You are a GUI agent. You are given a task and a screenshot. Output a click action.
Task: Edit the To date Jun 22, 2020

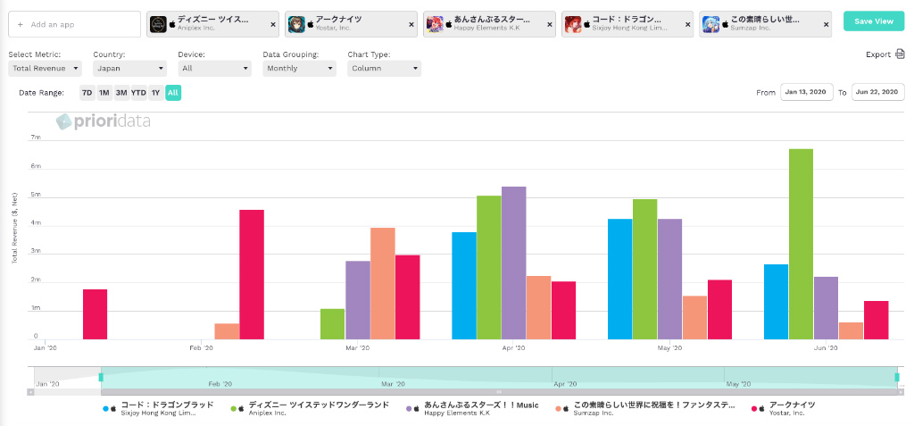[878, 92]
